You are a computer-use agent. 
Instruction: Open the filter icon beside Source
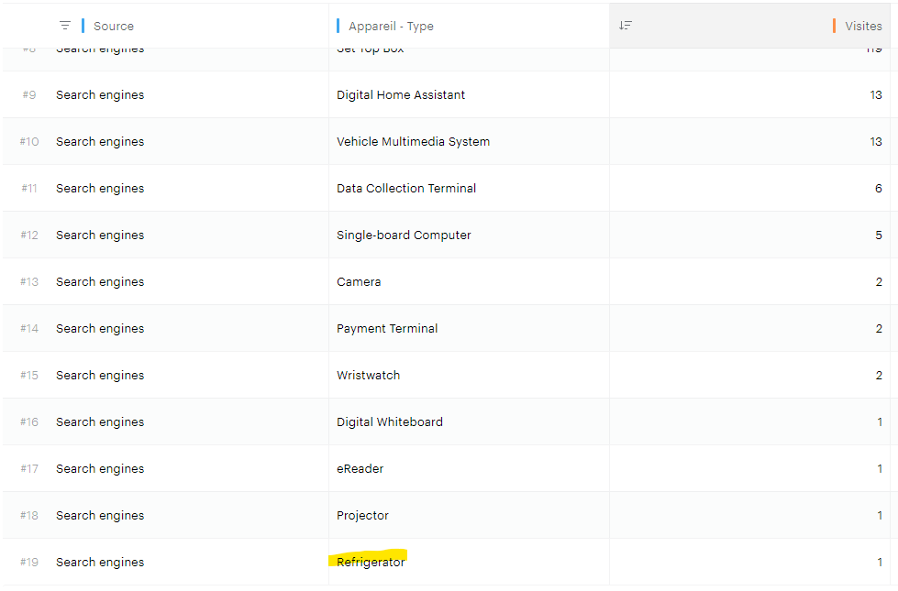click(x=65, y=26)
